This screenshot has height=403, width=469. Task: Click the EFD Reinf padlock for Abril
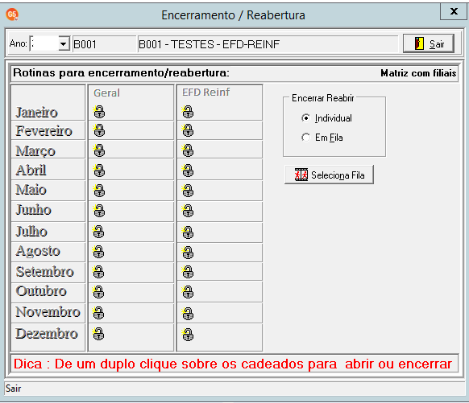pos(188,171)
